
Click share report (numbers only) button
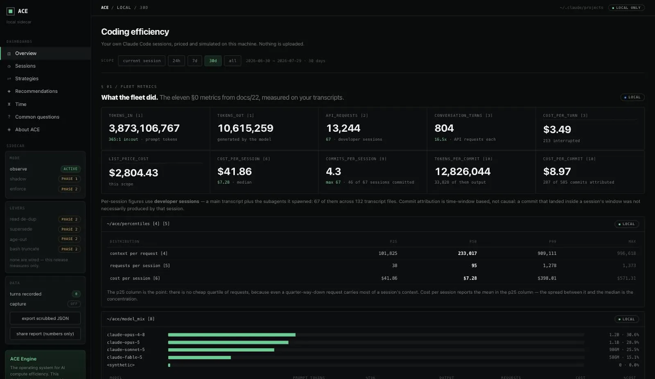(45, 334)
